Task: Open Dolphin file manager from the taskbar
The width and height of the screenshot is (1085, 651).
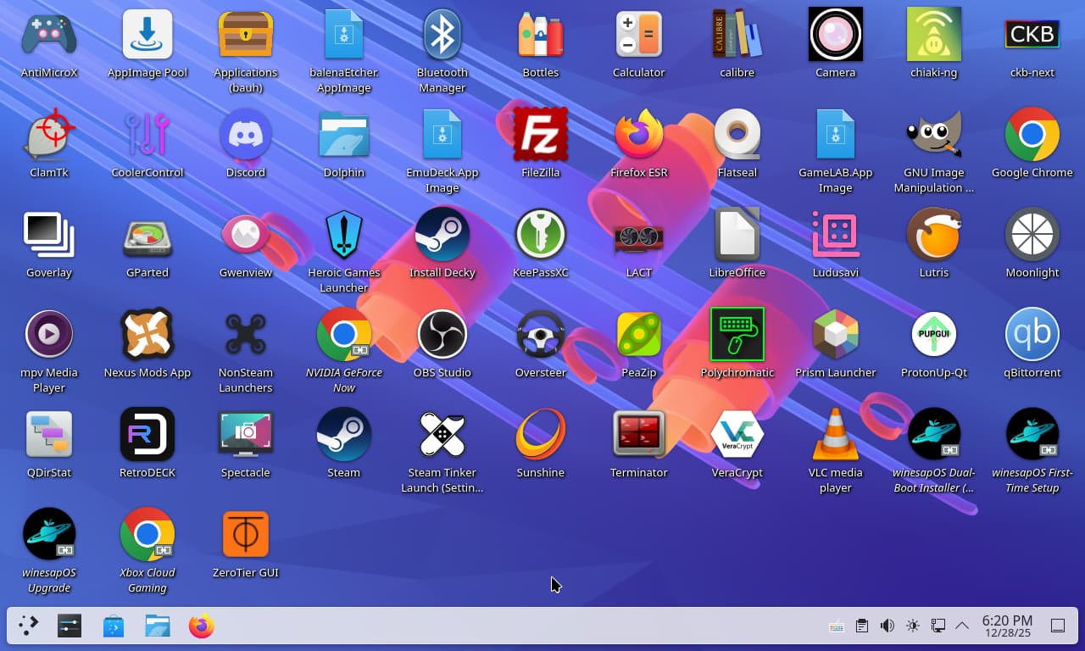Action: [157, 626]
